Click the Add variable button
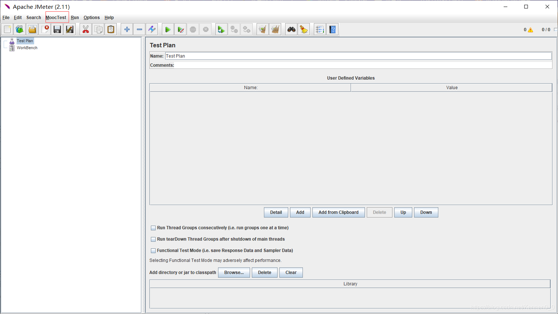The height and width of the screenshot is (314, 558). point(300,212)
